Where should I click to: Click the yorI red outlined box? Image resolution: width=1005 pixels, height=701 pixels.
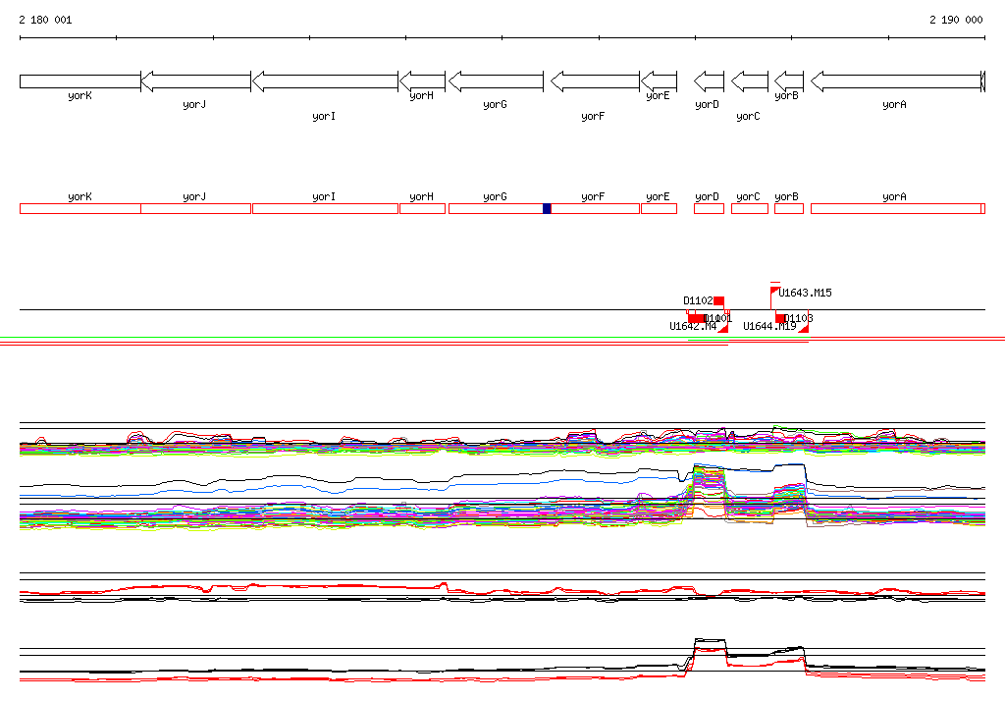click(x=325, y=208)
